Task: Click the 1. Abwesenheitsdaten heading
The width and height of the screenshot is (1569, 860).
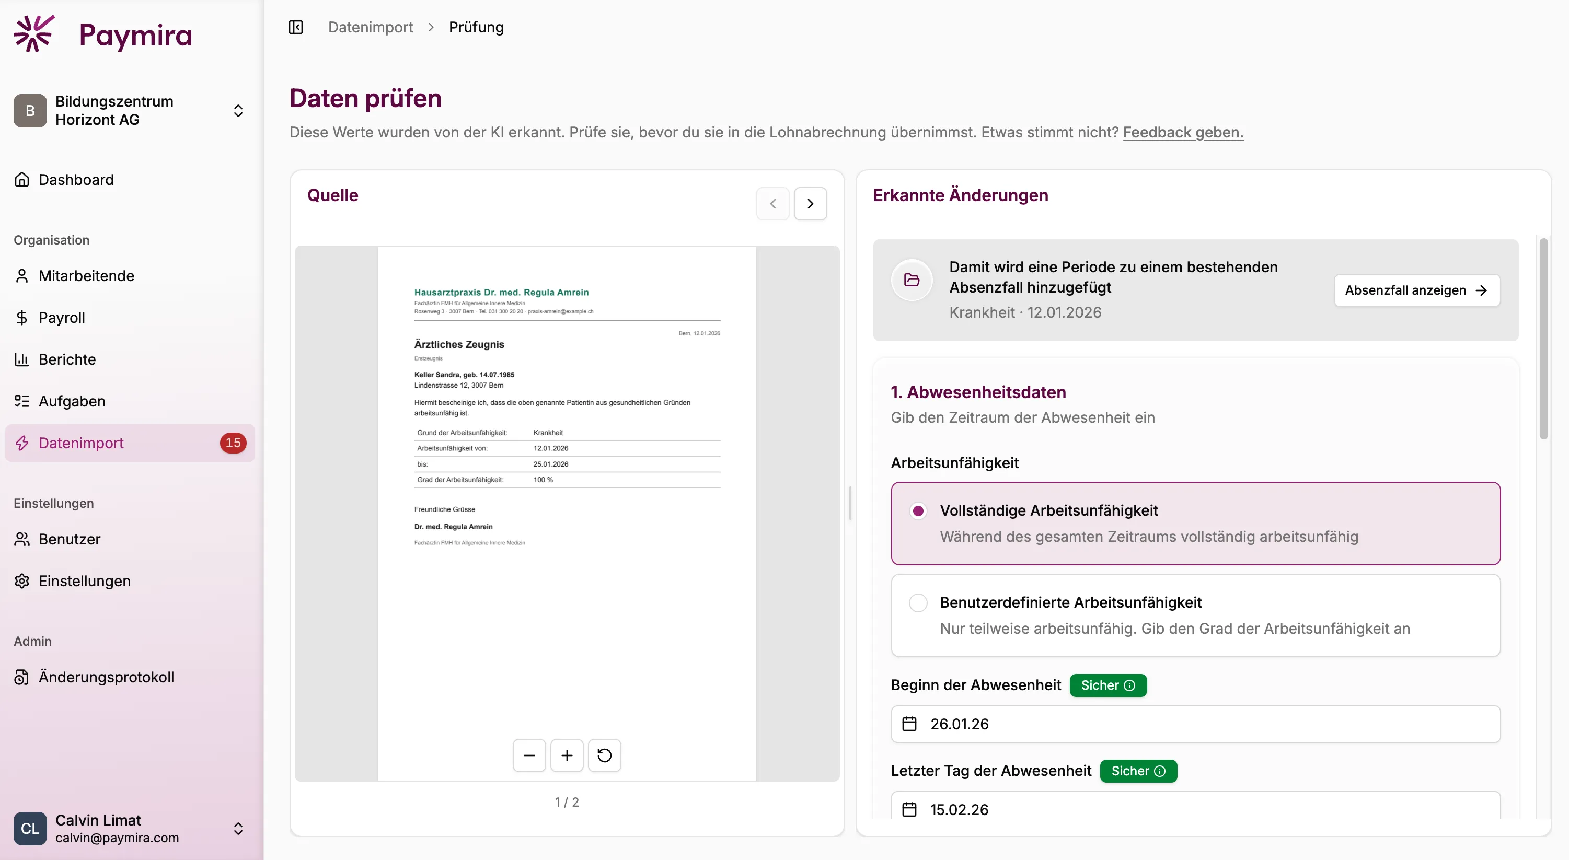Action: point(978,392)
